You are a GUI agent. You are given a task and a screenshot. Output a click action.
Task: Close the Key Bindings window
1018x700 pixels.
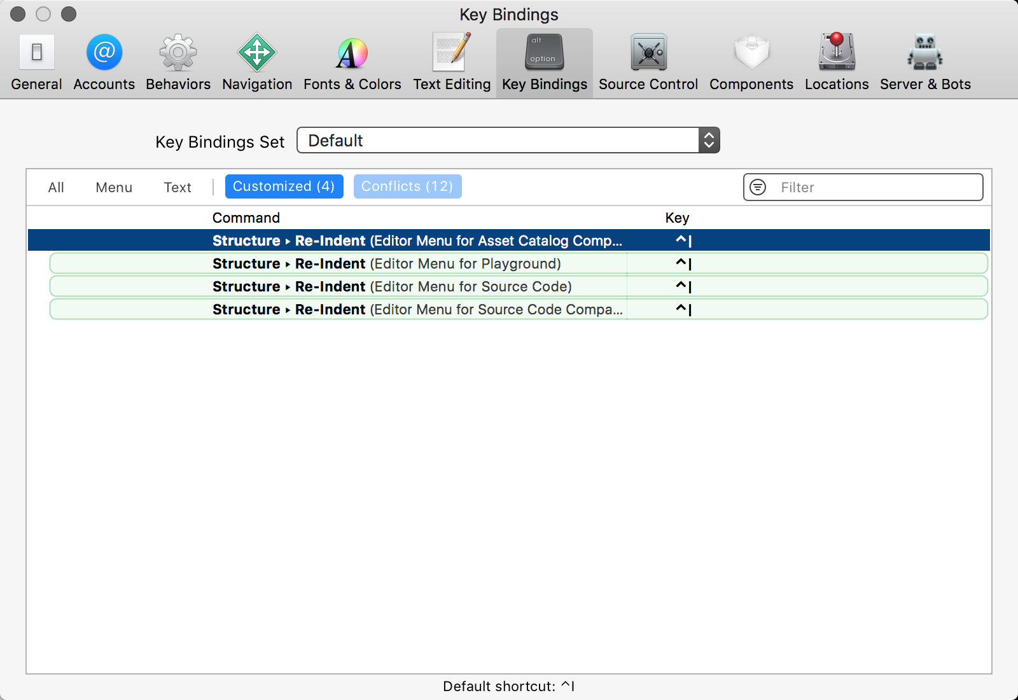click(18, 14)
